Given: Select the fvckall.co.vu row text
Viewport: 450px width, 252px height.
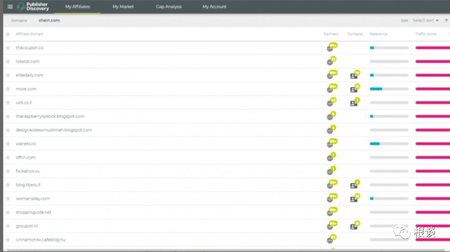Looking at the screenshot, I should click(x=28, y=171).
